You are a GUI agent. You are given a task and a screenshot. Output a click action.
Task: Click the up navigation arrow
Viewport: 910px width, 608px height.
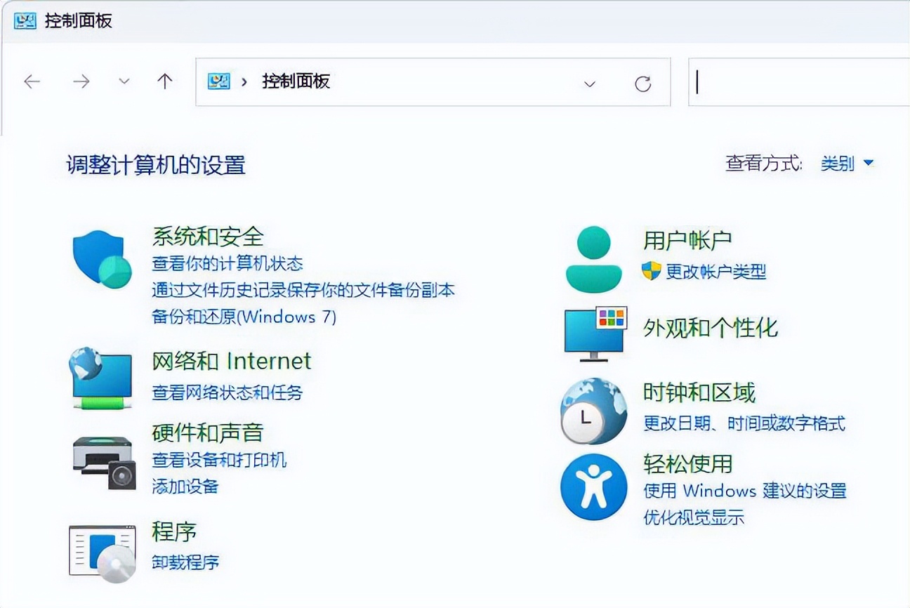click(165, 81)
